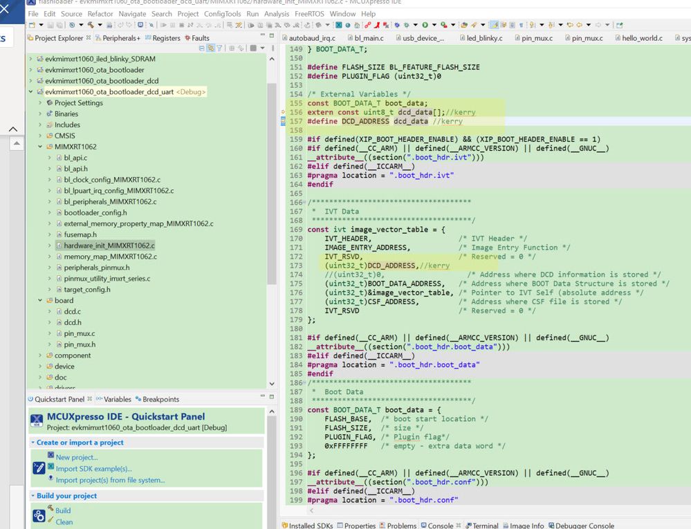Click the Import SDK example(s)... link

click(93, 469)
